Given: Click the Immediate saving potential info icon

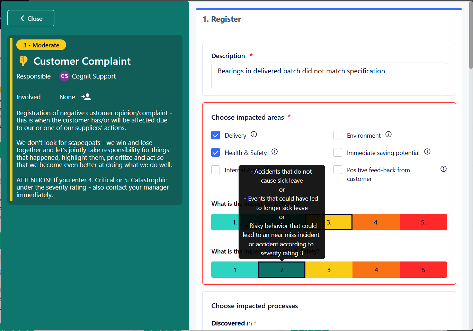Looking at the screenshot, I should (x=427, y=151).
